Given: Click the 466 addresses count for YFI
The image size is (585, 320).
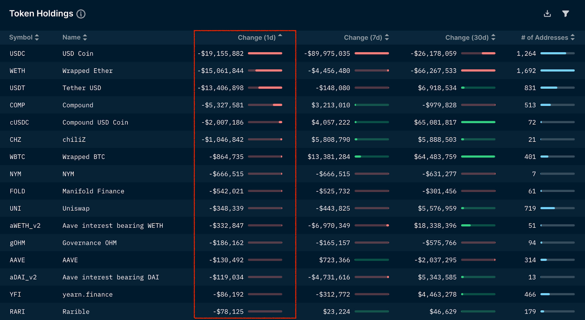Looking at the screenshot, I should pyautogui.click(x=530, y=294).
